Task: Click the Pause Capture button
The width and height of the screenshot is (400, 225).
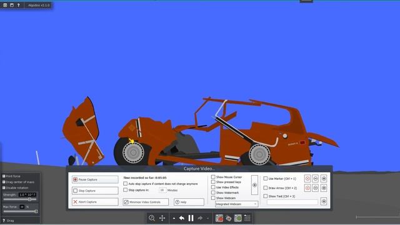Action: click(x=95, y=179)
